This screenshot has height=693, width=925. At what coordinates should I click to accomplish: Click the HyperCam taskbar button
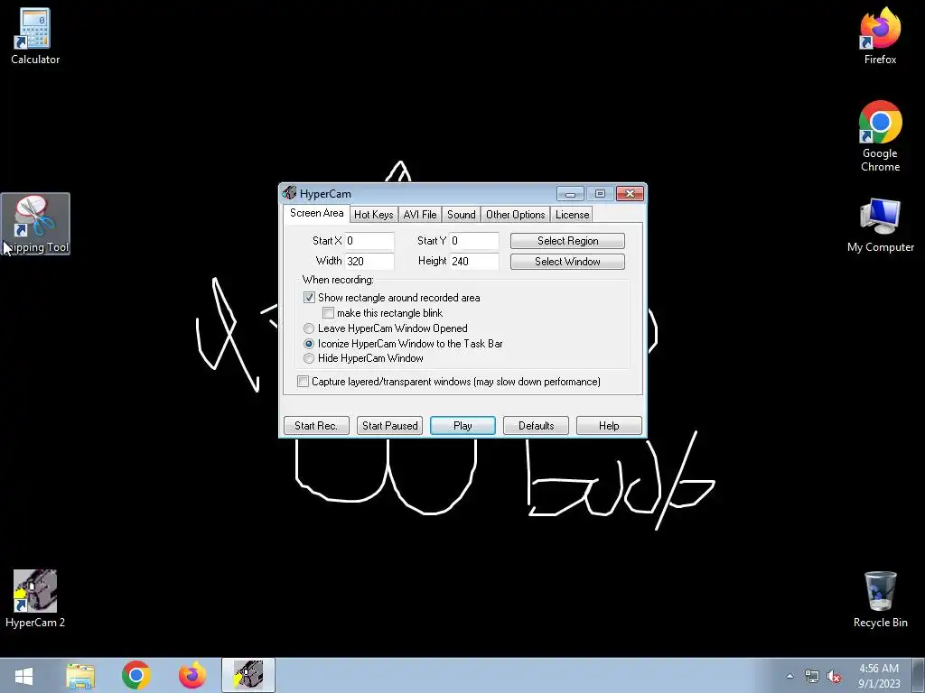(x=248, y=675)
